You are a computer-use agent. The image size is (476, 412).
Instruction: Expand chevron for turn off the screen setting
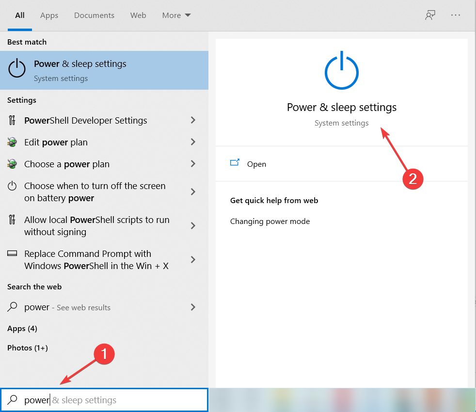(193, 191)
